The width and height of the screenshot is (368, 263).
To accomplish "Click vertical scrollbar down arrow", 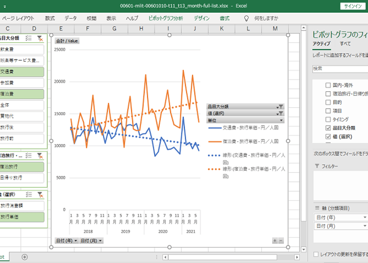I will (x=303, y=249).
